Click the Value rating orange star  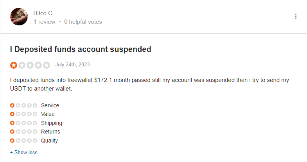coord(13,114)
